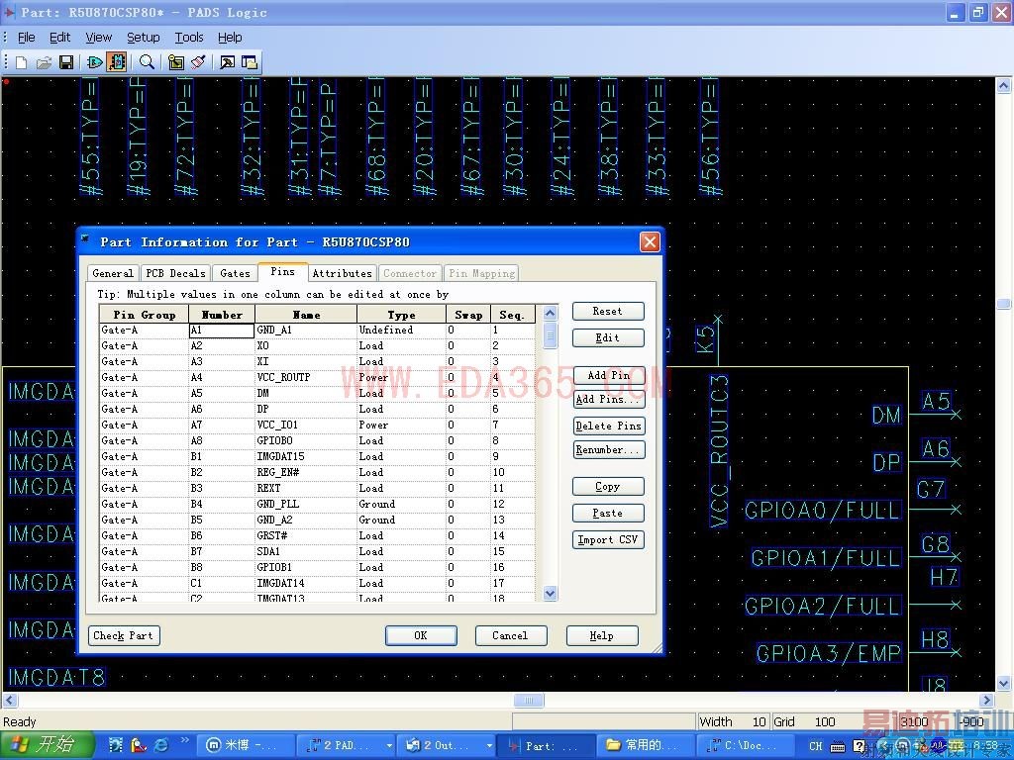Screen dimensions: 1014x760
Task: Click the Renumber... button
Action: click(x=608, y=450)
